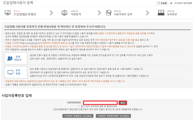Click the arrow between STEP 01 and STEP 02
Screen dimensions: 193x125
52,13
